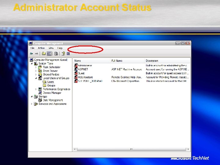220x165 pixels.
Task: Click the Administrator user account icon
Action: point(76,65)
